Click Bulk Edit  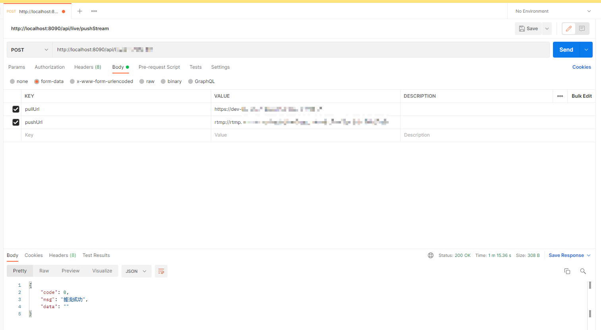point(582,96)
